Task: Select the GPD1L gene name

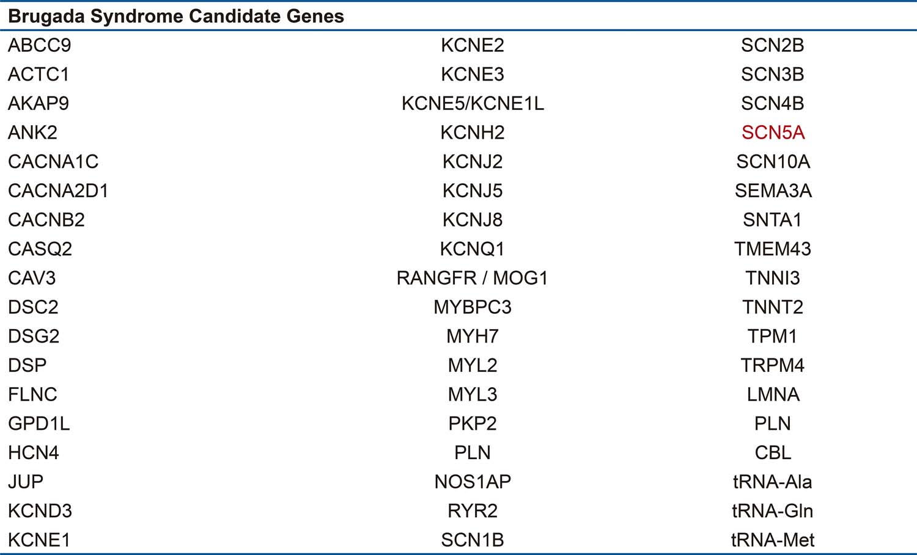Action: point(39,424)
